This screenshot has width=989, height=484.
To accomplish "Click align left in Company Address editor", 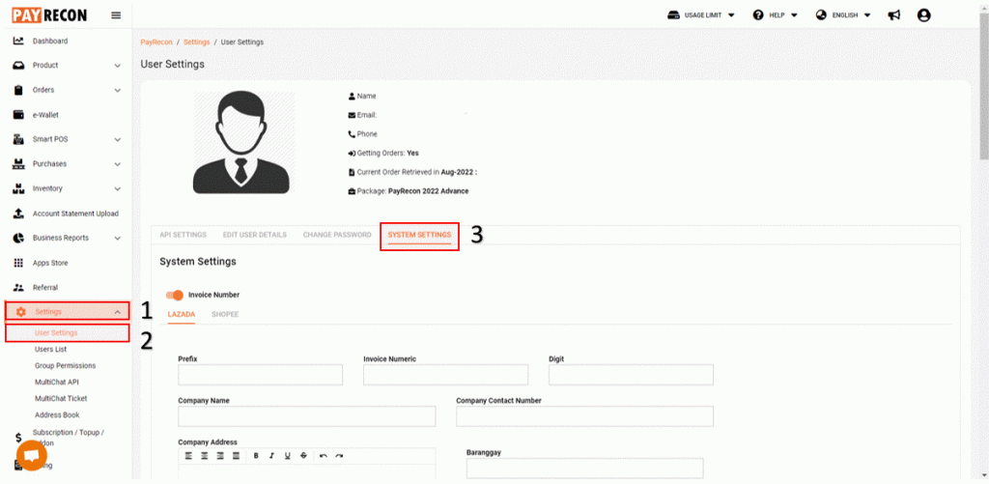I will (188, 456).
